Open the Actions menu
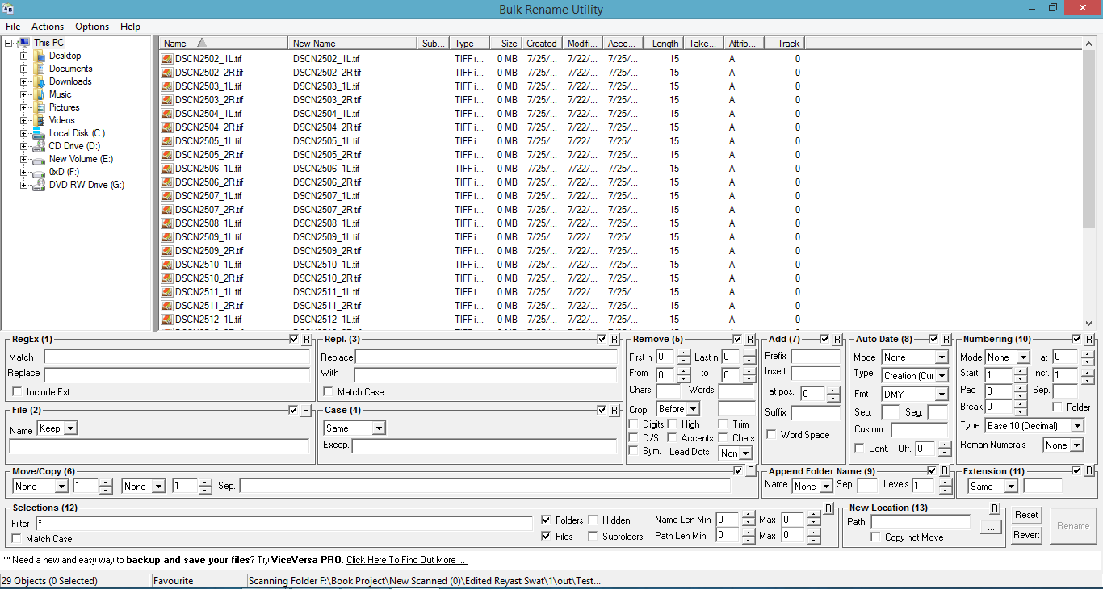Viewport: 1103px width, 589px height. tap(47, 26)
